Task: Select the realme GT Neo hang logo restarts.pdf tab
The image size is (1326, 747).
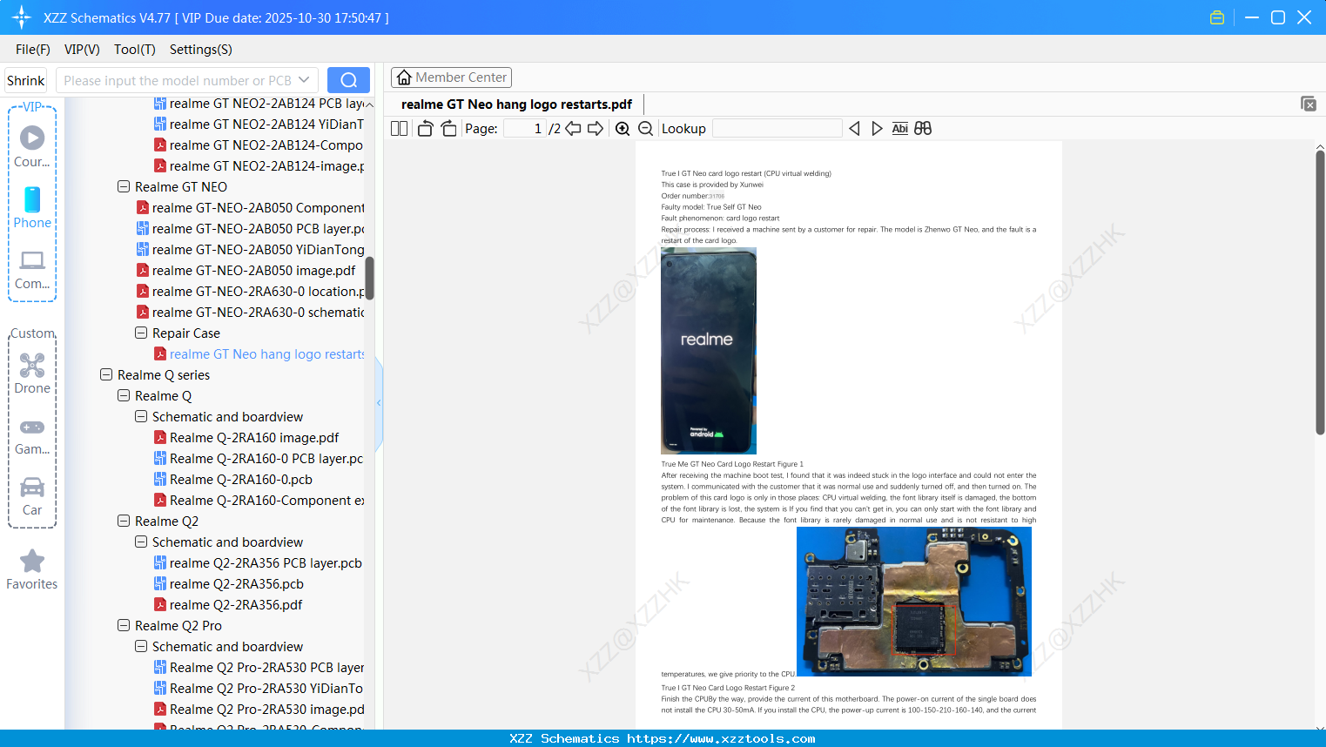Action: [x=517, y=104]
